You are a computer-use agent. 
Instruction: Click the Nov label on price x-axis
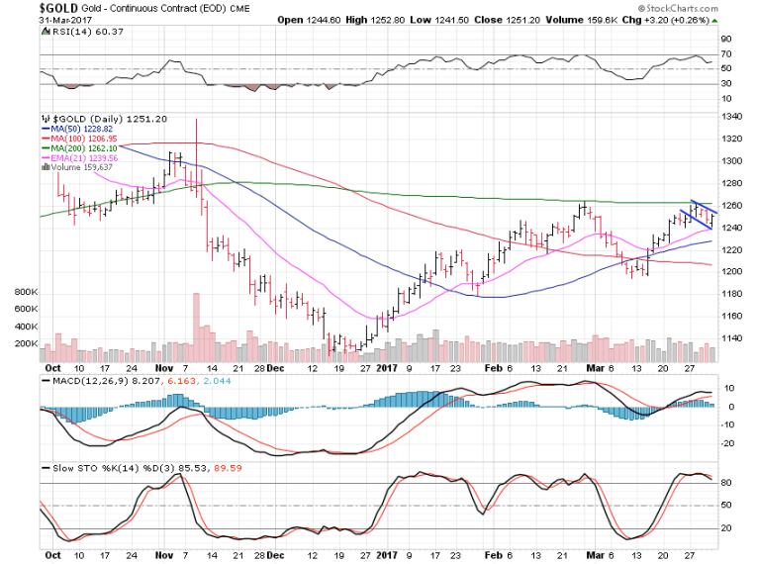pos(157,364)
